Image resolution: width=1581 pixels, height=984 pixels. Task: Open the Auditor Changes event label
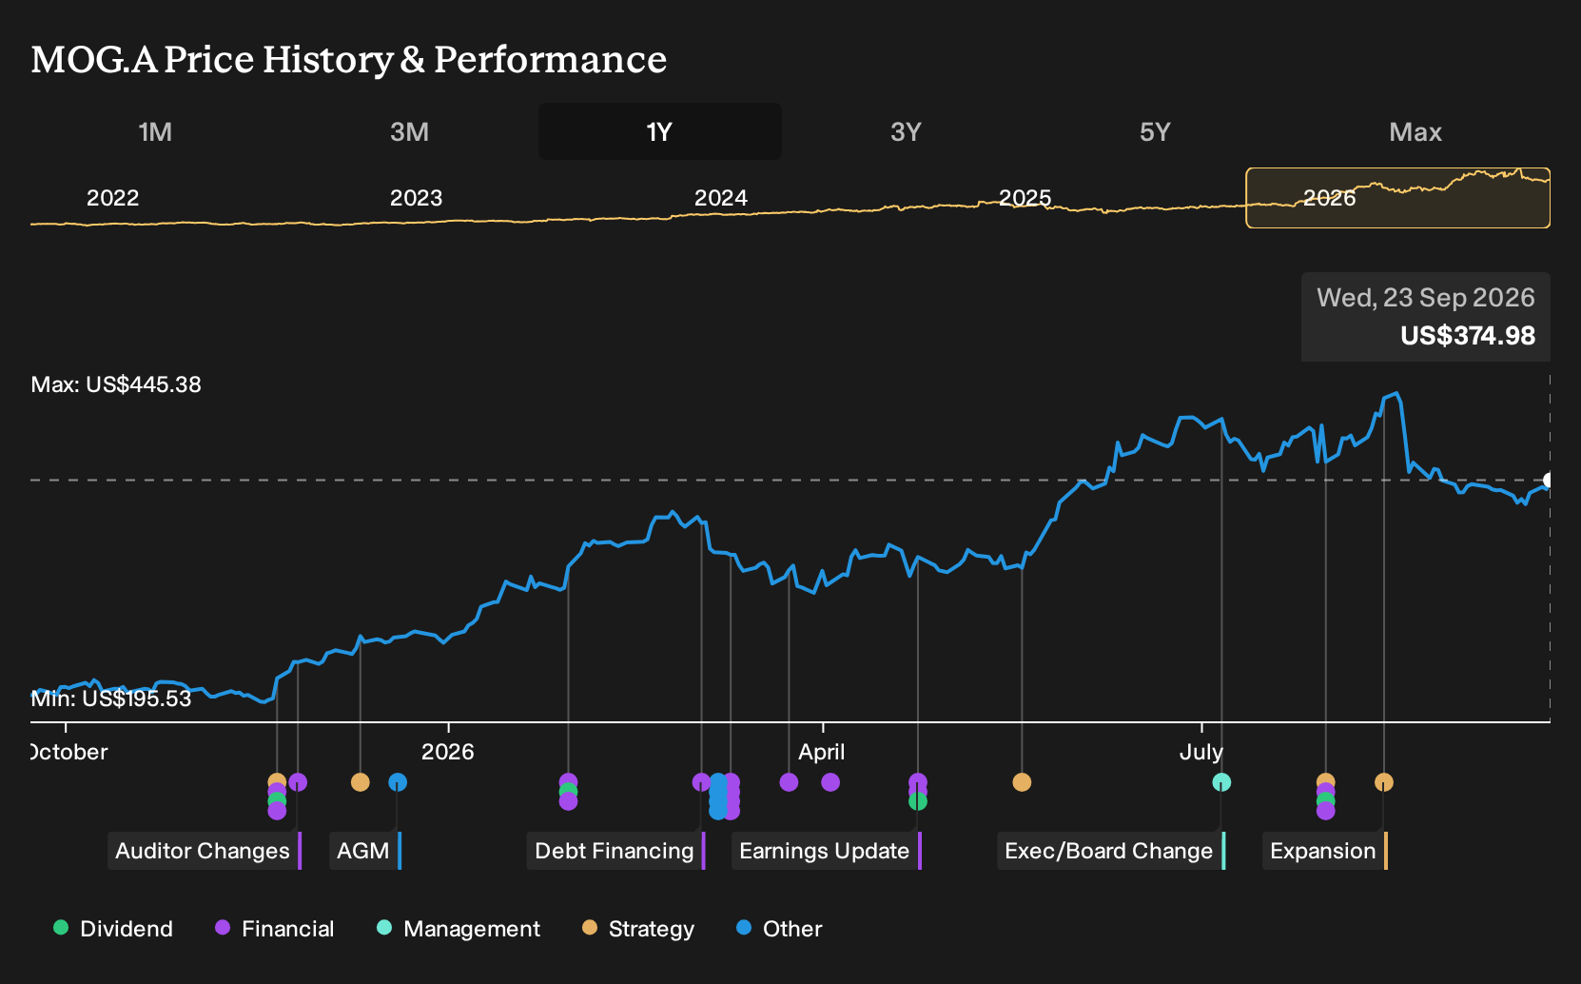pyautogui.click(x=205, y=851)
